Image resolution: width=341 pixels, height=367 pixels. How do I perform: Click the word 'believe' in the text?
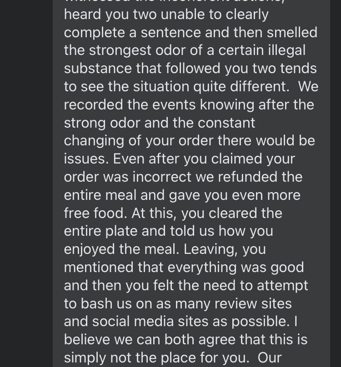(x=87, y=339)
